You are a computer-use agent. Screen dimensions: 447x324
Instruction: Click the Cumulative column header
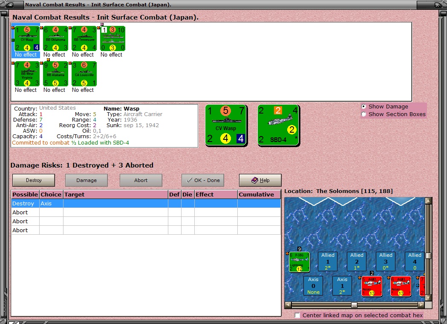(259, 195)
